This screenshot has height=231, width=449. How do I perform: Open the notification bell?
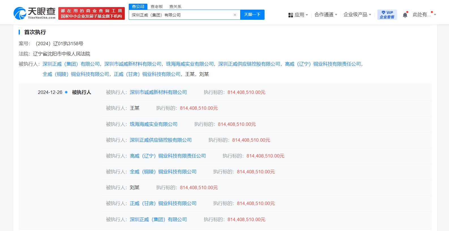tap(405, 15)
